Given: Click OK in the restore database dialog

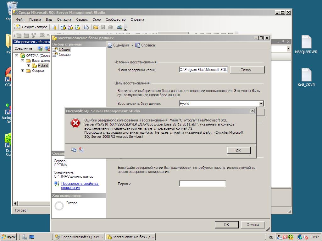Looking at the screenshot, I should coord(226,224).
